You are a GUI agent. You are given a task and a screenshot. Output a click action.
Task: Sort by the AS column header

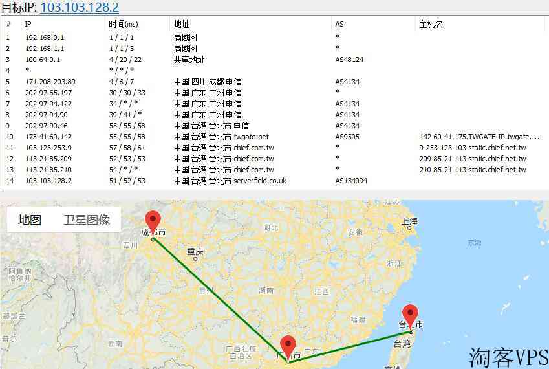pos(339,24)
